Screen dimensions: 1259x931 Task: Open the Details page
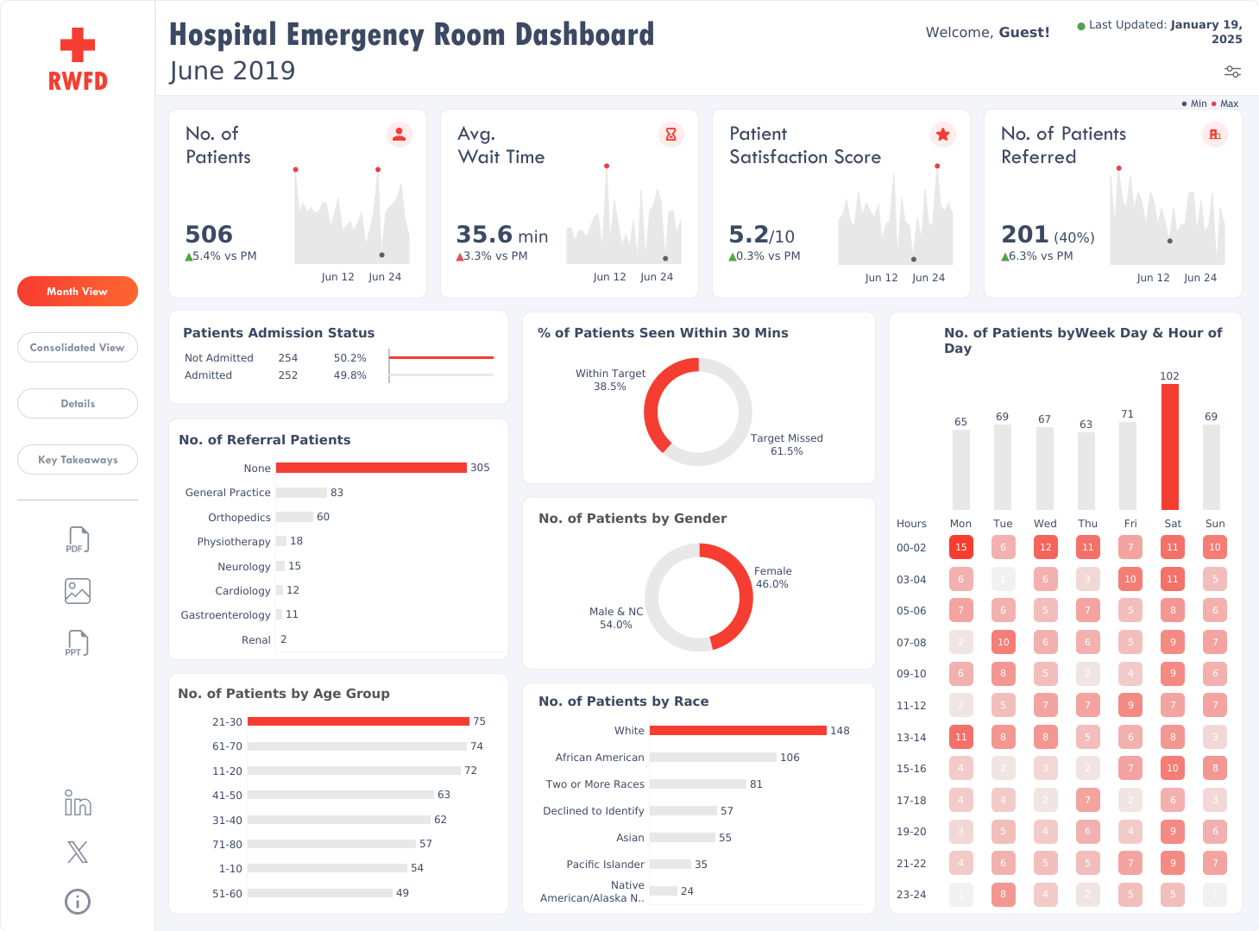point(78,404)
